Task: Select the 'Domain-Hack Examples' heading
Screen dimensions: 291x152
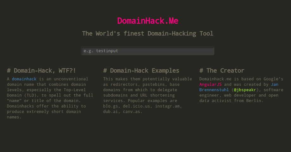Action: 141,71
